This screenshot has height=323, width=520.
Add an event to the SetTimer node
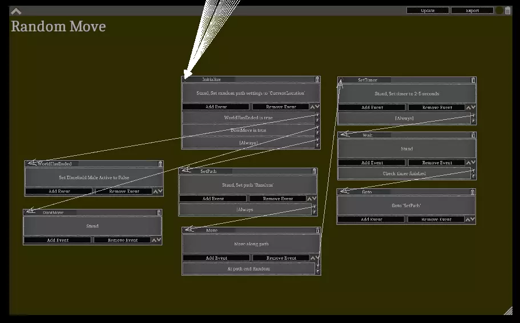point(372,107)
